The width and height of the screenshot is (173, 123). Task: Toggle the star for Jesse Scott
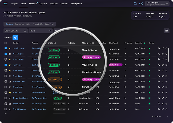coord(10,93)
